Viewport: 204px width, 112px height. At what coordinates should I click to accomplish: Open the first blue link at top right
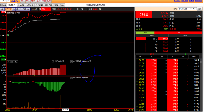pos(177,1)
